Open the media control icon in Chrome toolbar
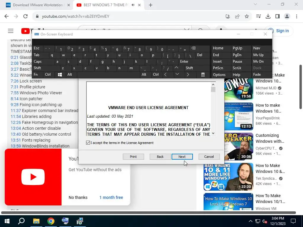The image size is (303, 227). (x=258, y=17)
